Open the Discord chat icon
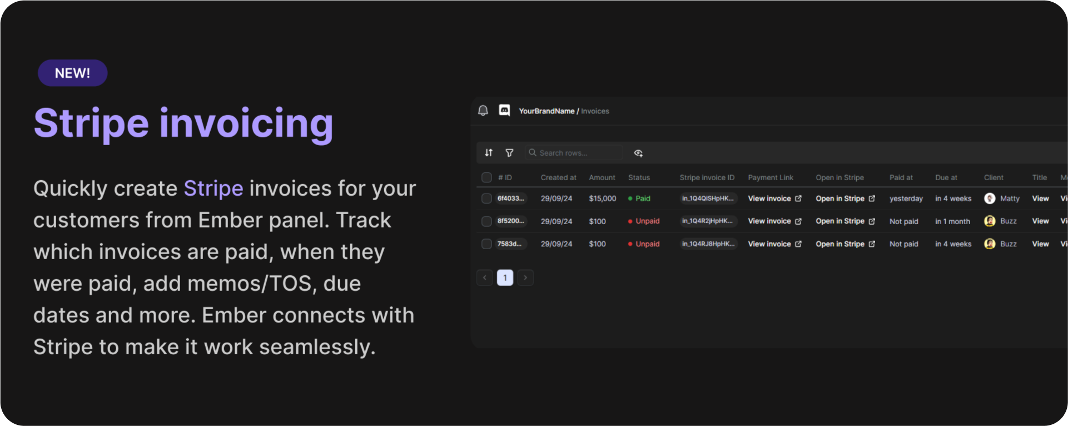The image size is (1068, 426). (x=504, y=111)
